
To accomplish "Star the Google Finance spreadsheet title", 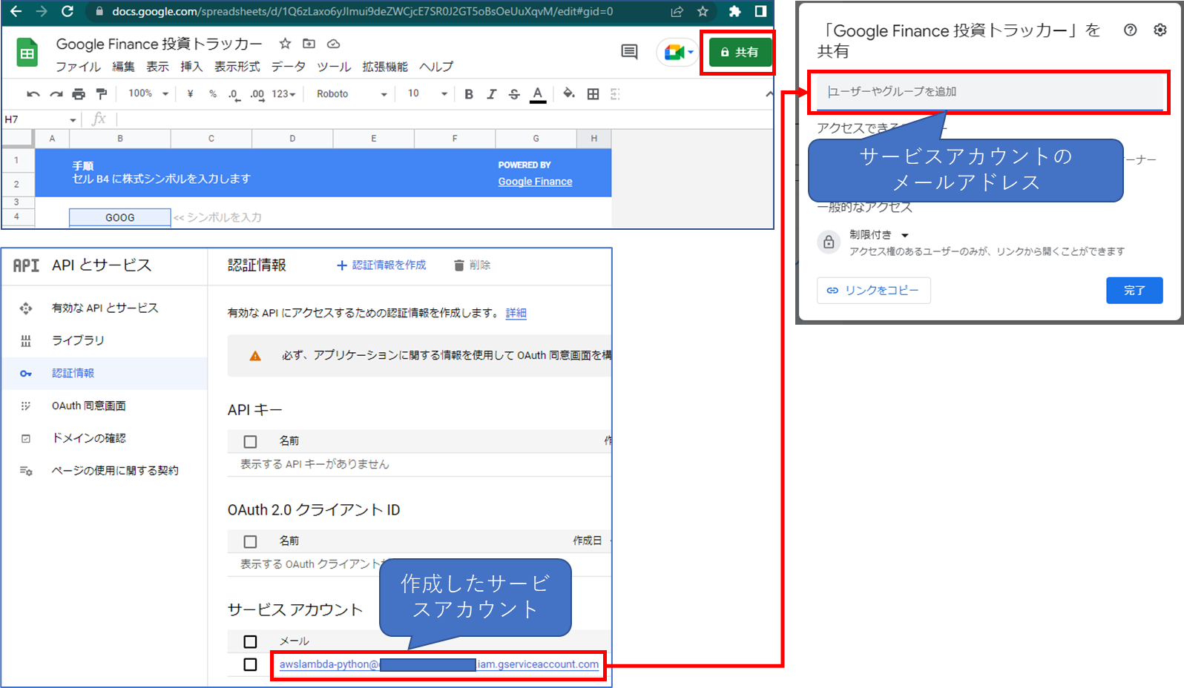I will tap(285, 44).
